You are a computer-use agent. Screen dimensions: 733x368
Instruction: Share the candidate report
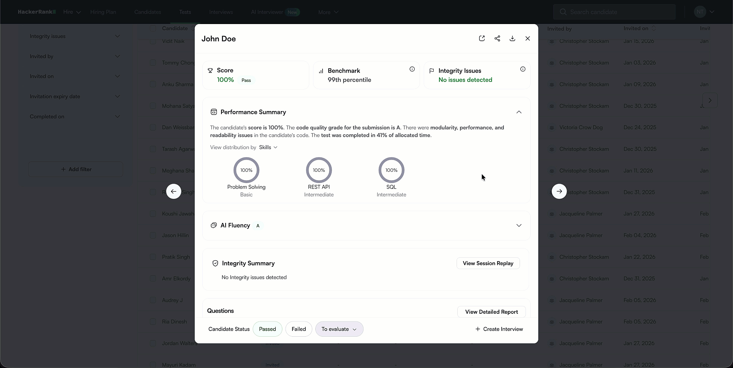[x=497, y=38]
